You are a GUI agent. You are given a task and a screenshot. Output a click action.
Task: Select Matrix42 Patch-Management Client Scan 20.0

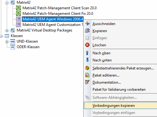(60, 8)
